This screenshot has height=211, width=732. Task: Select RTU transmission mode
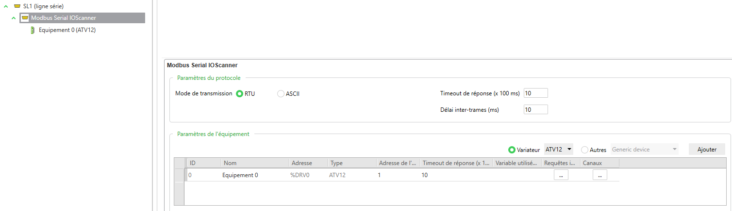[240, 94]
